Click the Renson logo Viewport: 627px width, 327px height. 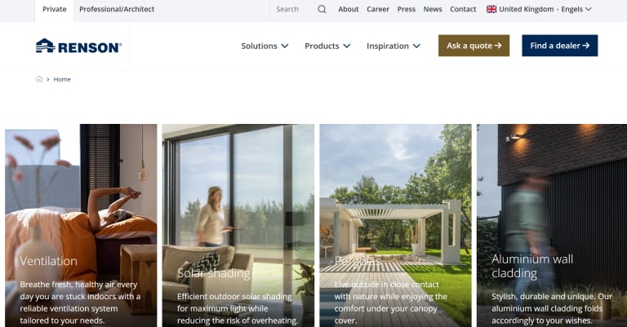click(x=78, y=46)
